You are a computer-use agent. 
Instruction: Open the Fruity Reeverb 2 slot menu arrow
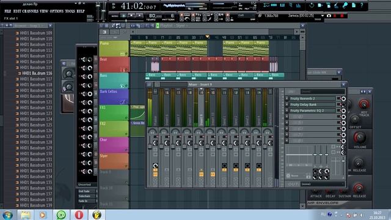(287, 98)
